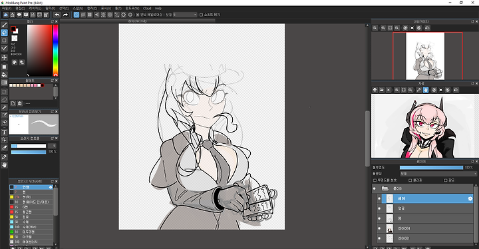Select the Fill shape tool
Viewport: 479px width, 249px height.
coord(4,67)
